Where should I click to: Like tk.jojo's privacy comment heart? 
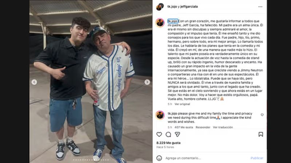point(262,115)
